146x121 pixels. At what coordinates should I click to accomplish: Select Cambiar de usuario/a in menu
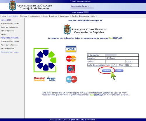point(80,16)
